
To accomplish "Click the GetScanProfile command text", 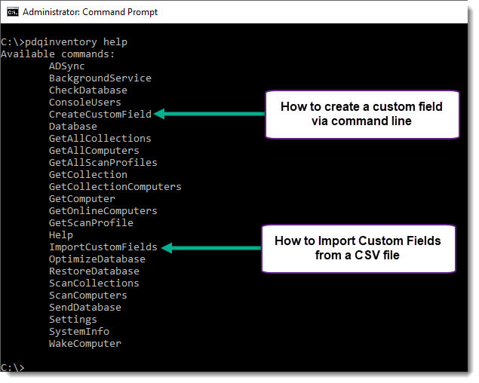I will (x=91, y=223).
